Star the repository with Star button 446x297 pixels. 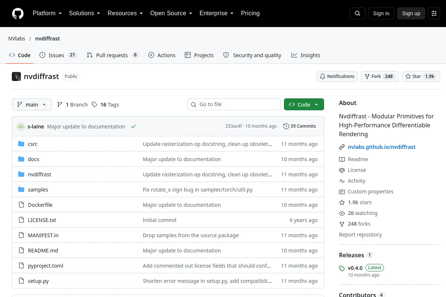421,76
